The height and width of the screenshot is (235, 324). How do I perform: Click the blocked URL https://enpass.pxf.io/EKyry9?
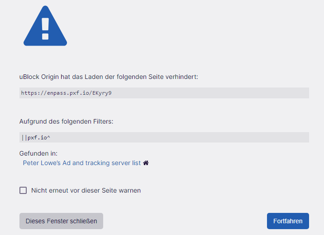66,93
